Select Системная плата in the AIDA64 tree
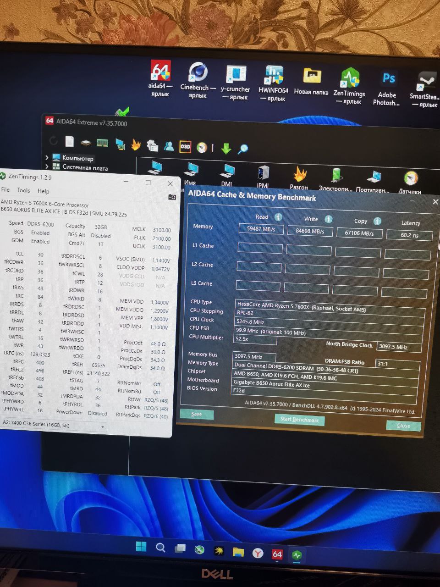440x587 pixels. [x=85, y=168]
